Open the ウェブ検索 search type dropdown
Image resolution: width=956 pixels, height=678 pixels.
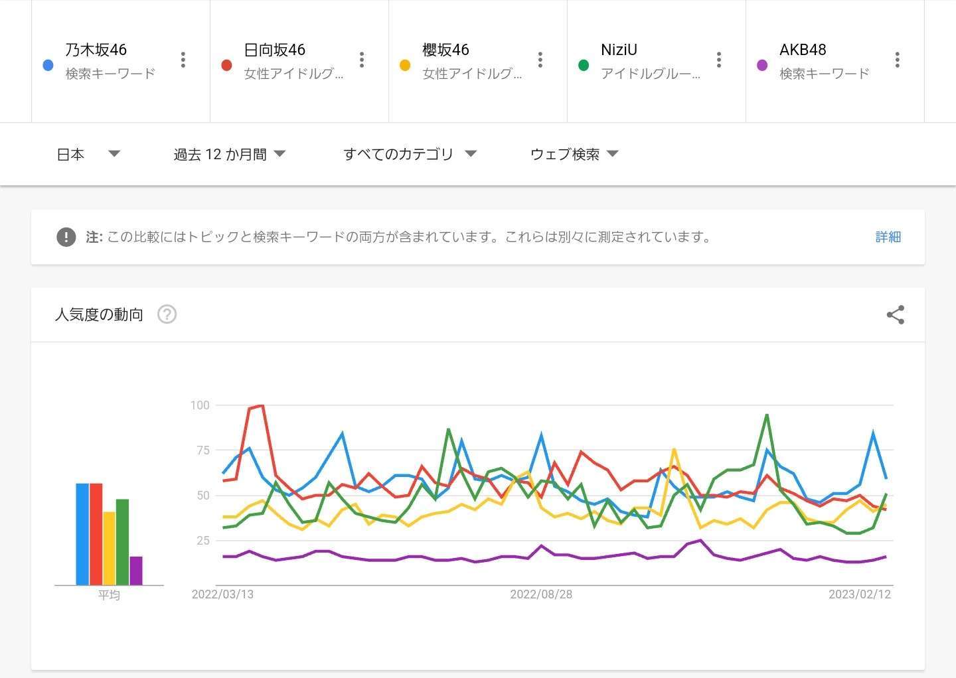(574, 155)
